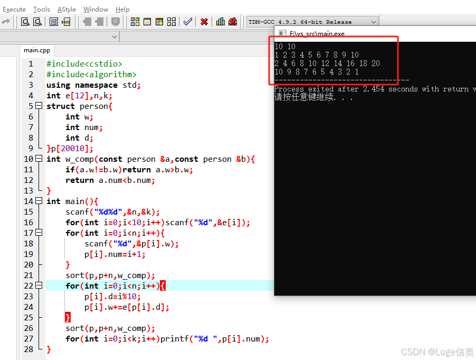The height and width of the screenshot is (360, 476).
Task: Click the Rebuild All gray squares icon
Action: point(172,22)
